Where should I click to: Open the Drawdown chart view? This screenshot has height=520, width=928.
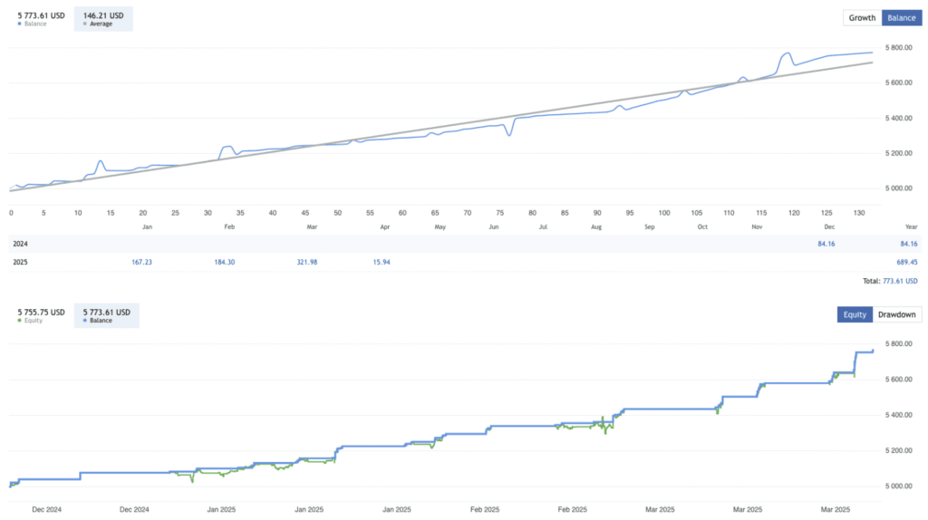896,315
